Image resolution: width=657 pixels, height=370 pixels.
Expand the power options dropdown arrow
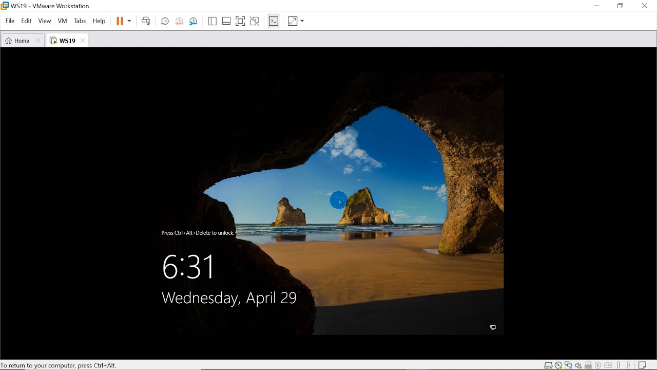pyautogui.click(x=129, y=21)
